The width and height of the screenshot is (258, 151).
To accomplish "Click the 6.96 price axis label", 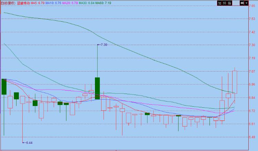I will tap(252, 84).
